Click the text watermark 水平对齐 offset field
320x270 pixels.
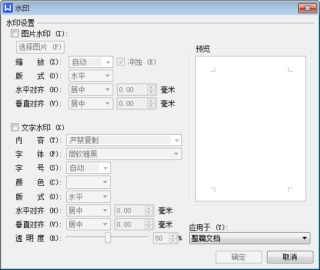pos(130,210)
